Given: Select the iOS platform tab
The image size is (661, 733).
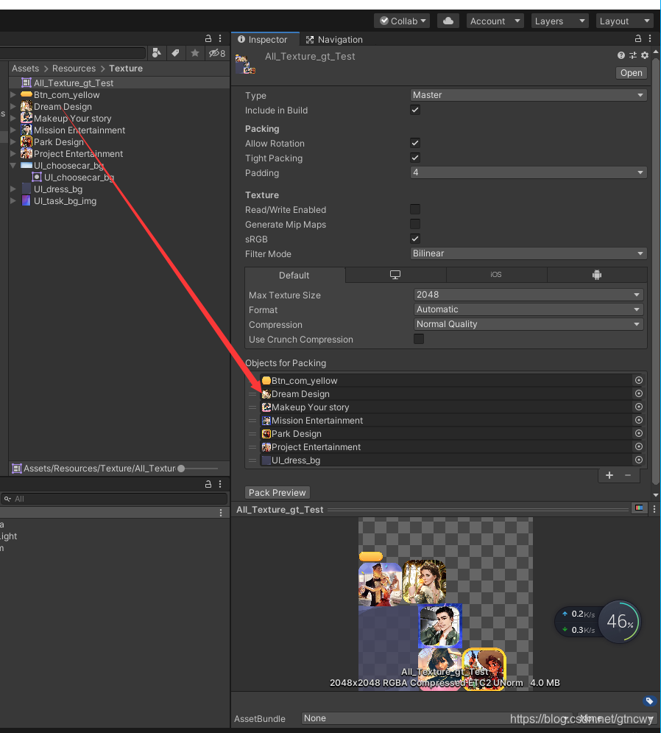Looking at the screenshot, I should coord(496,274).
